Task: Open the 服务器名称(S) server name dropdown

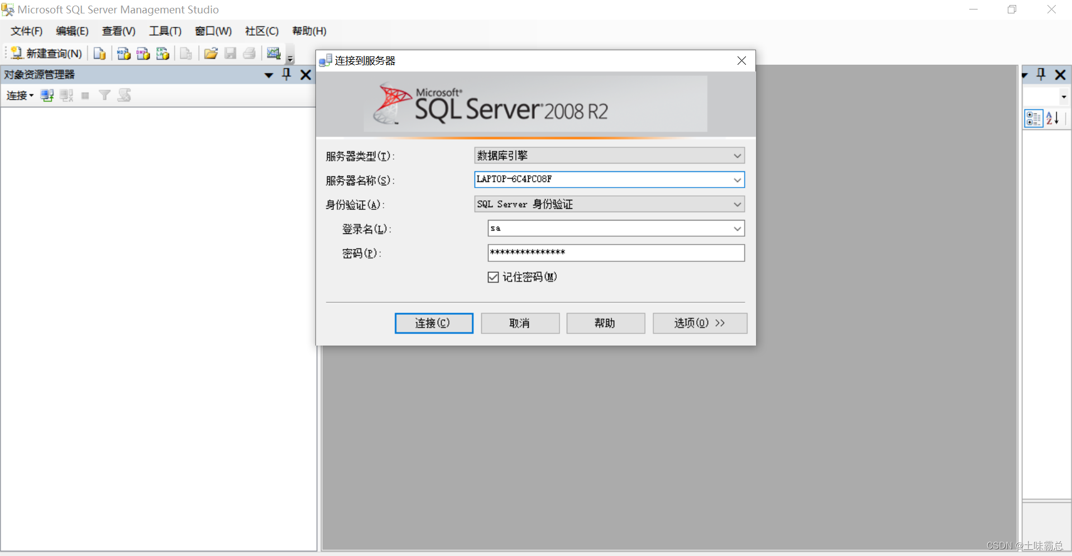Action: click(738, 179)
